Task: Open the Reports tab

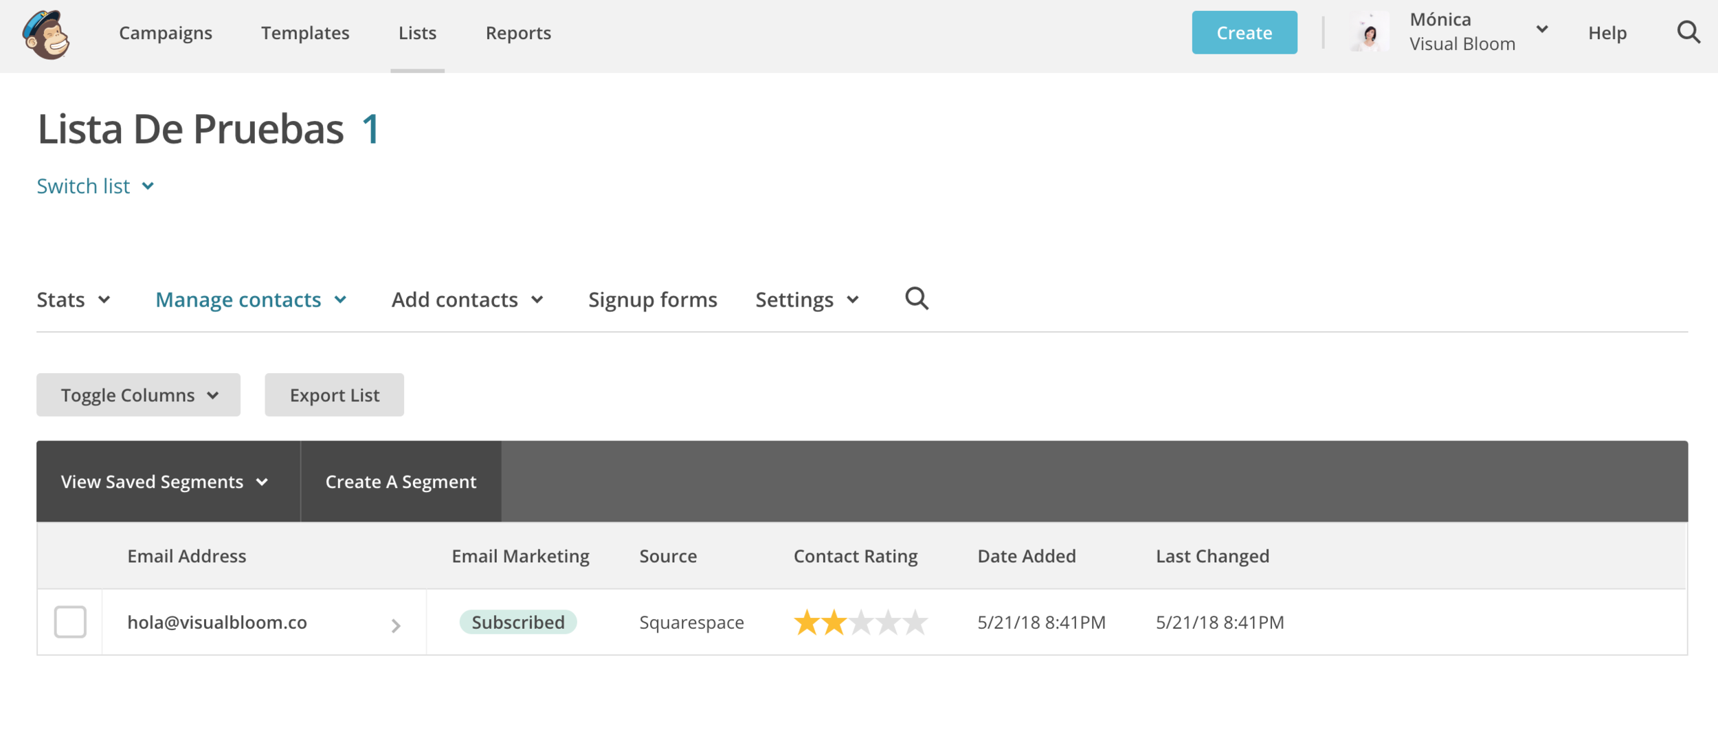Action: click(518, 33)
